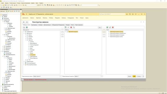Open the Пакет запросов tab
Screen dimensions: 167x94
(79, 25)
